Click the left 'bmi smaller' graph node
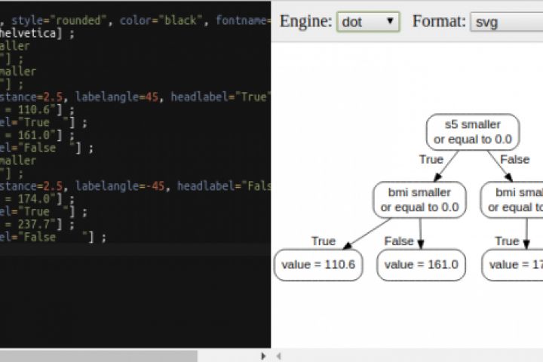Viewport: 543px width, 362px height. [421, 200]
